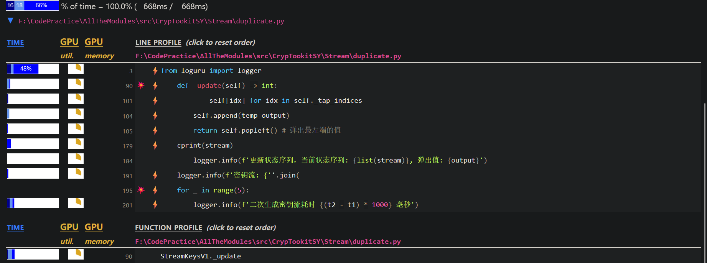
Task: Click GPU memory icon for StreamKeysV1._update row
Action: (x=76, y=254)
